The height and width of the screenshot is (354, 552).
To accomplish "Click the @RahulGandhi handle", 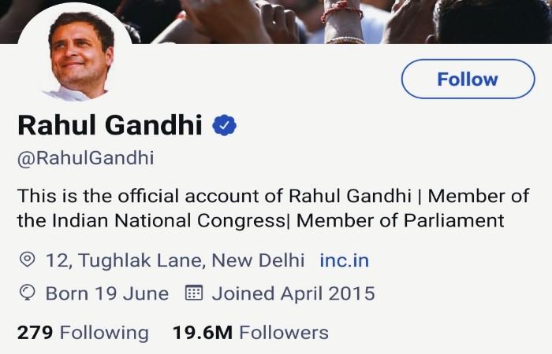I will 85,157.
